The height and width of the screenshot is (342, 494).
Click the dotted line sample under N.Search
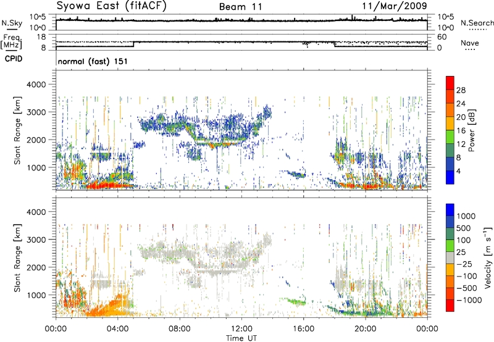coord(477,30)
